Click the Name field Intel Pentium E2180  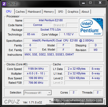click(x=51, y=20)
